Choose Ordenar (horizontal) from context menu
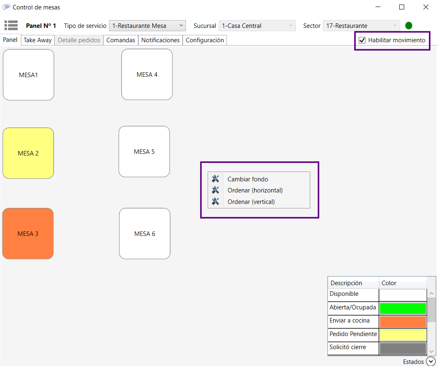 point(255,190)
